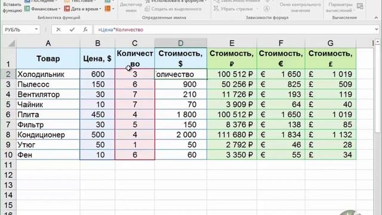Confirm the formula with the checkmark icon
Image resolution: width=382 pixels, height=215 pixels.
click(x=72, y=30)
